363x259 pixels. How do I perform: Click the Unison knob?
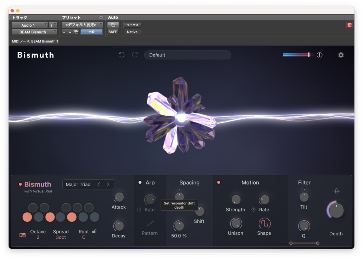click(236, 224)
